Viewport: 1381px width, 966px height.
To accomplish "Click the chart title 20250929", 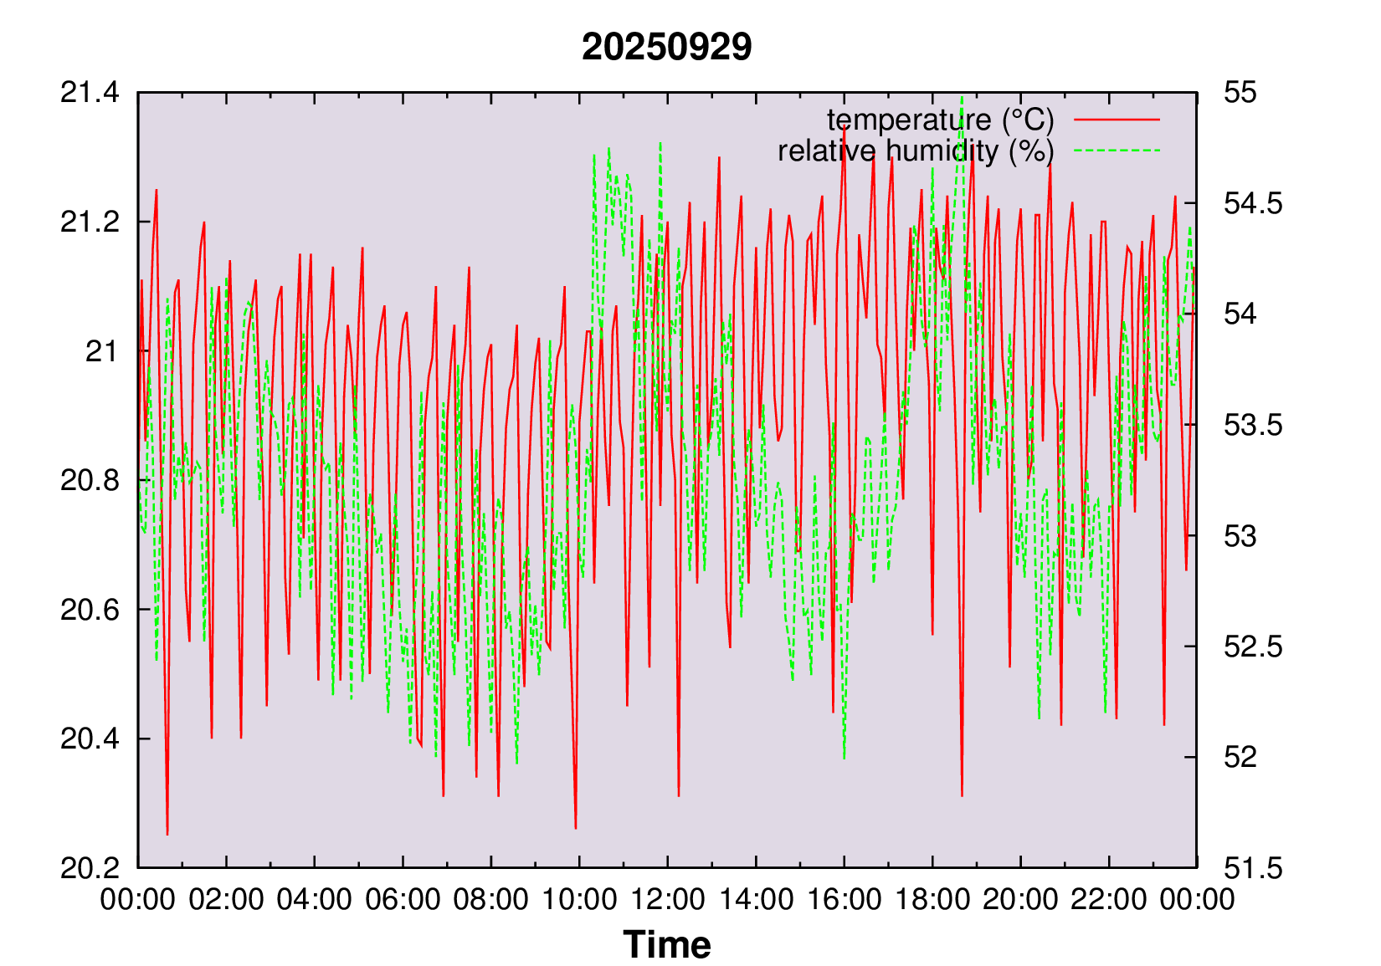I will tap(666, 47).
